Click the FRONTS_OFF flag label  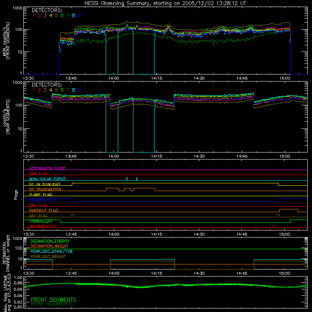41,221
